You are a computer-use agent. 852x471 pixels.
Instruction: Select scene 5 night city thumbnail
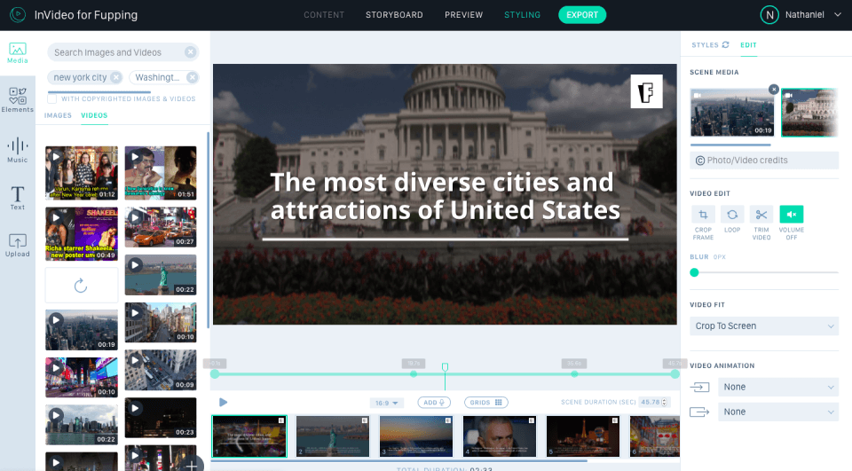coord(582,436)
